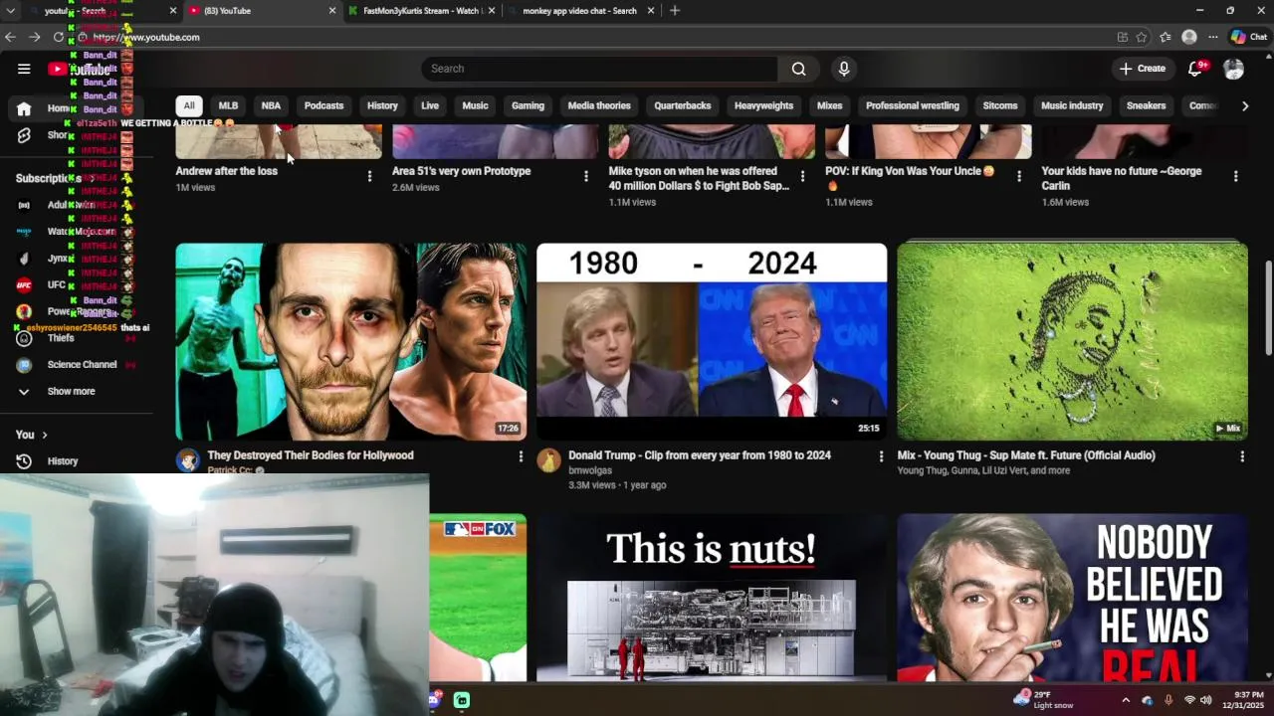Open a new browser tab
Image resolution: width=1274 pixels, height=716 pixels.
(675, 10)
